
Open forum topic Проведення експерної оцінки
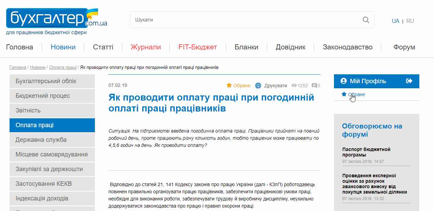point(375,184)
